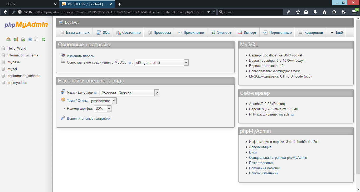Open the Базы данных tab

75,32
